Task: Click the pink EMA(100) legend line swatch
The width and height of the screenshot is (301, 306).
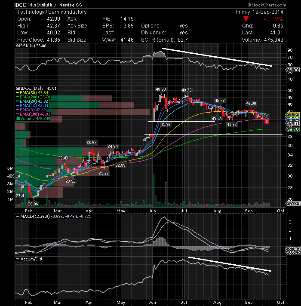Action: point(18,114)
